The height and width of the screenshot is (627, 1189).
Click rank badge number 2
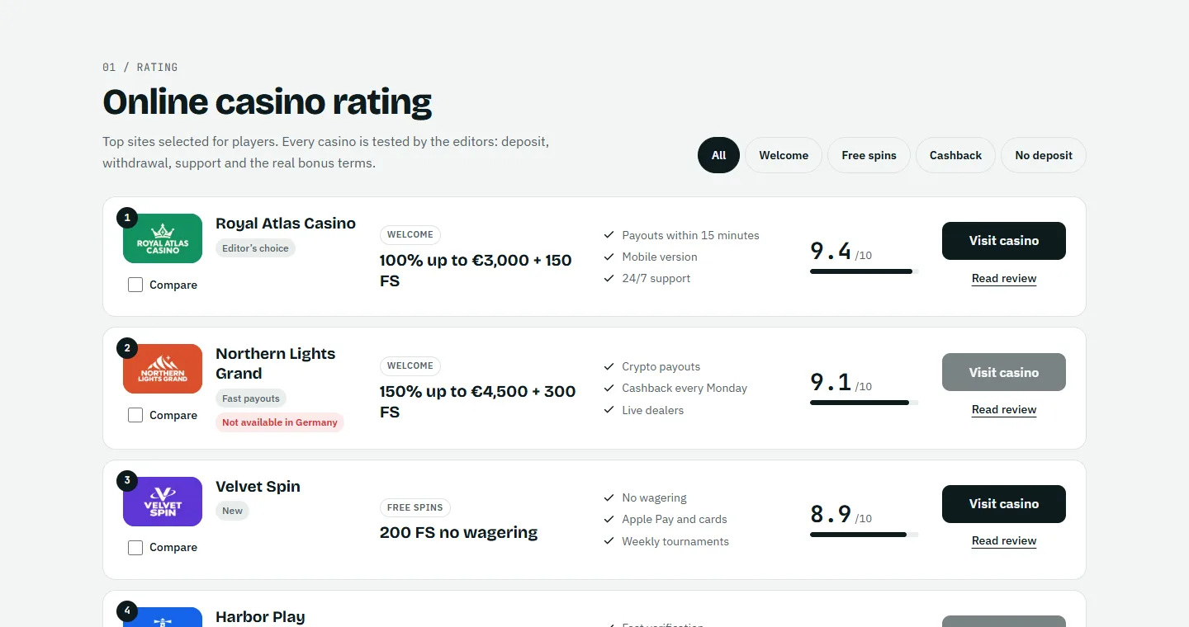click(127, 348)
